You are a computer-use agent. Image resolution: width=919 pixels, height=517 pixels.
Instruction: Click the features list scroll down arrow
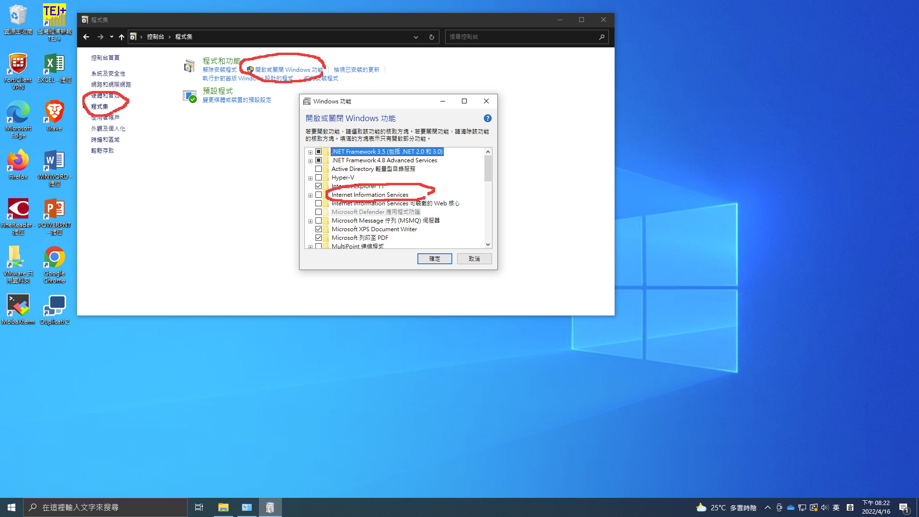click(488, 245)
